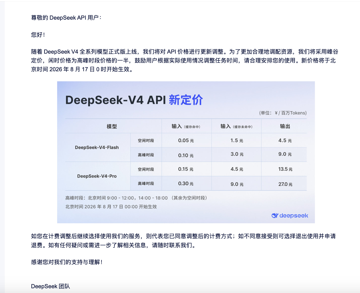Click the paragraph beginning "随着 DeepSeek V4 全系列模型"
The height and width of the screenshot is (293, 360).
tap(185, 60)
